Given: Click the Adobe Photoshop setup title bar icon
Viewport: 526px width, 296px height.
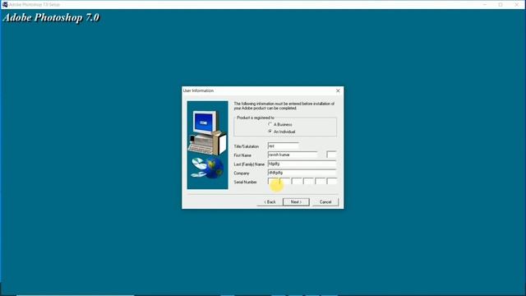Looking at the screenshot, I should tap(5, 5).
